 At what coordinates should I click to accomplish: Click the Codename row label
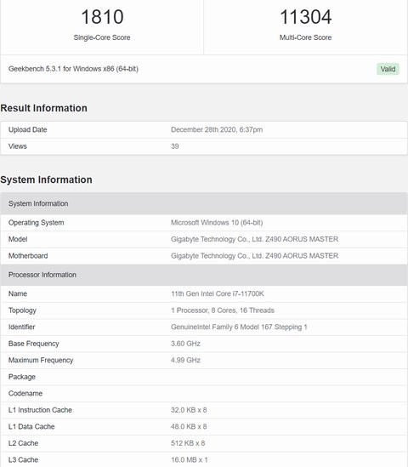25,394
